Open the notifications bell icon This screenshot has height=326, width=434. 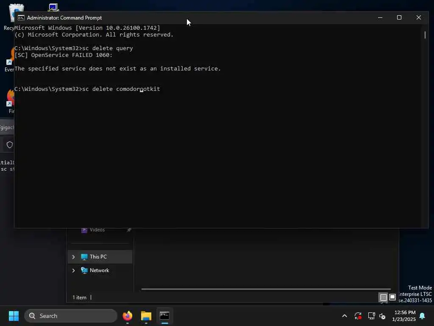click(423, 316)
